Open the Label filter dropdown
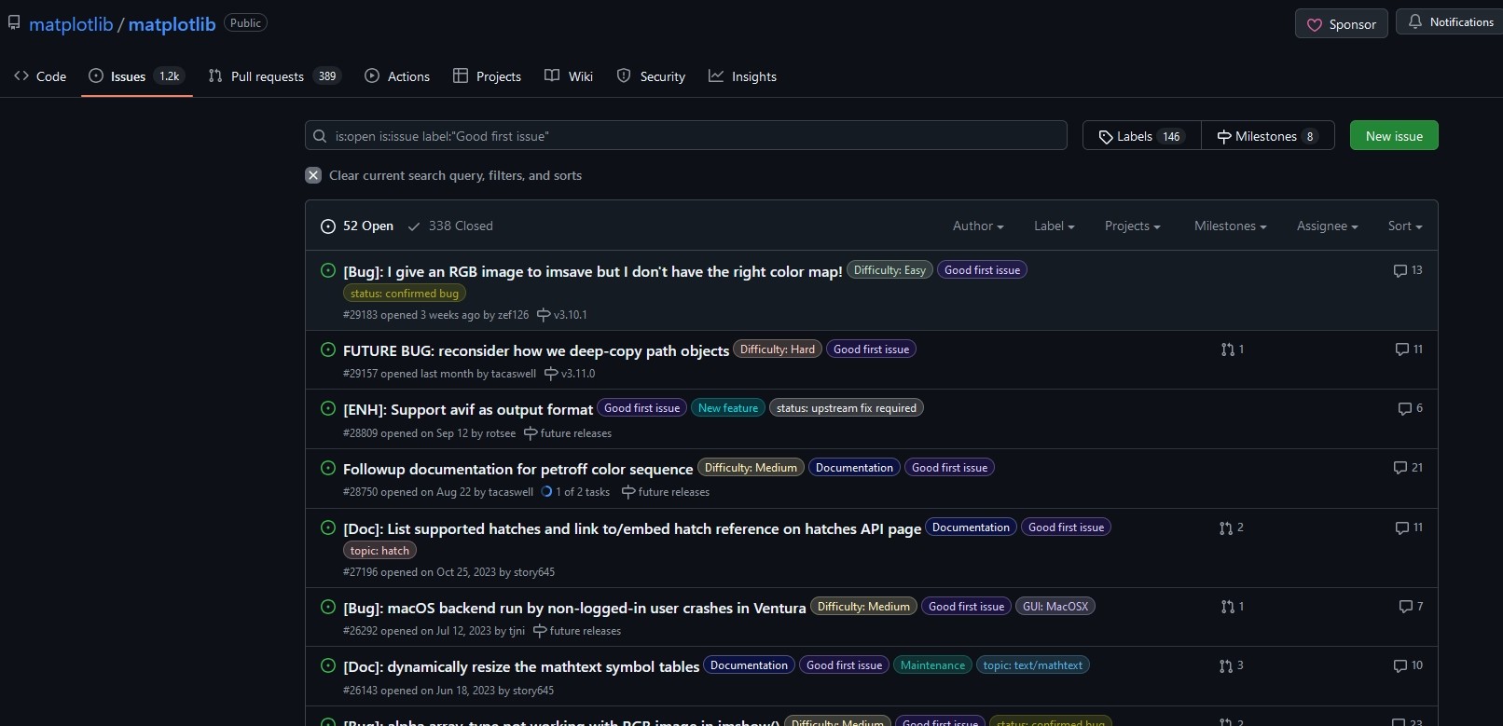The image size is (1503, 726). point(1055,226)
